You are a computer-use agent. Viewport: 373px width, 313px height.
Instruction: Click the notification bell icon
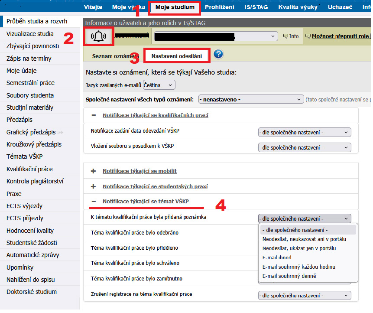coord(99,36)
